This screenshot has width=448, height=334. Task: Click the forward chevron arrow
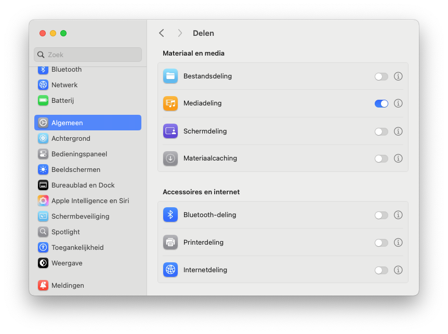click(x=180, y=33)
